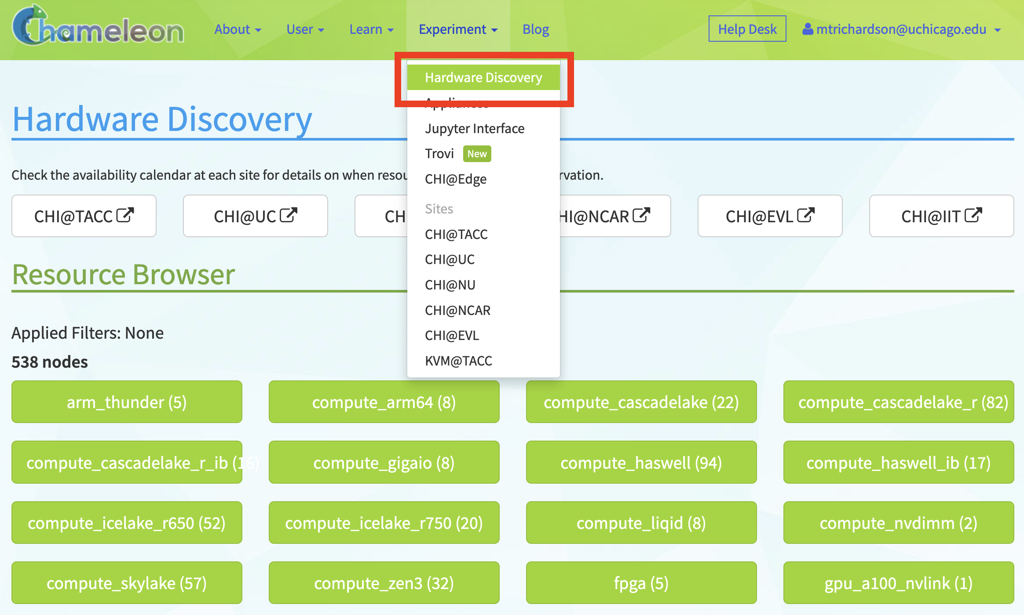
Task: Filter by compute_cascadelake (22) nodes
Action: pyautogui.click(x=641, y=402)
